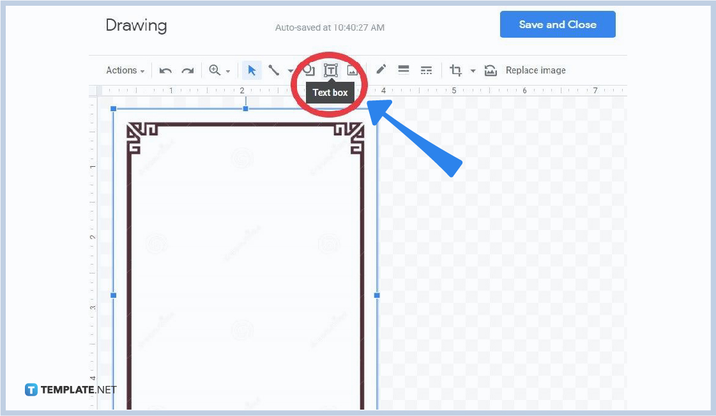The image size is (716, 416).
Task: Click the Image insert icon
Action: click(352, 70)
